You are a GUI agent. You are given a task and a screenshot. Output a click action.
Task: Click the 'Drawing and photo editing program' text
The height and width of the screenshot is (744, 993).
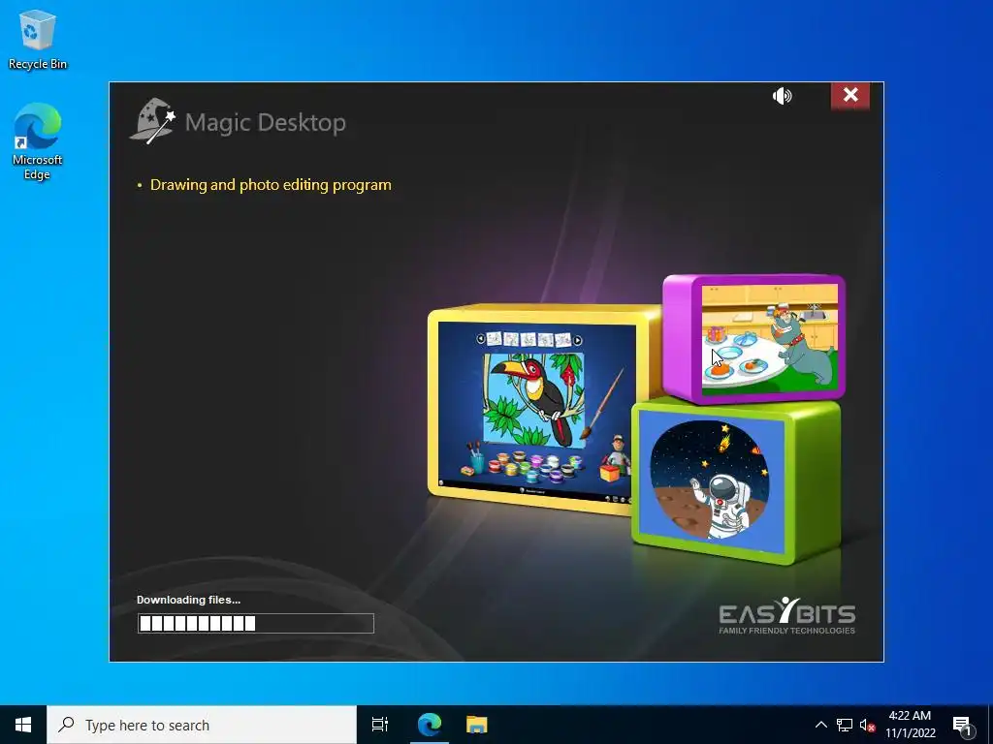pos(271,185)
